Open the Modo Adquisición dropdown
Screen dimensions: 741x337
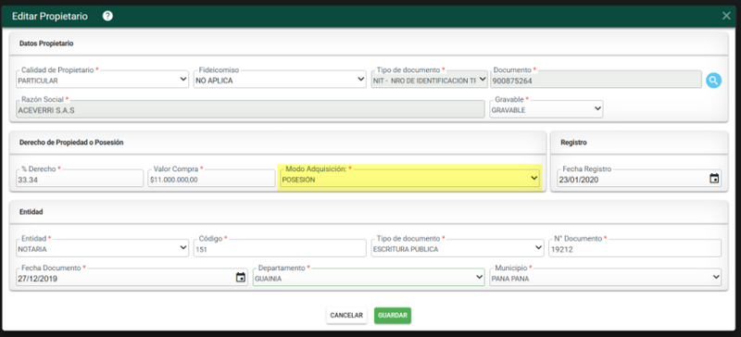[x=409, y=178]
